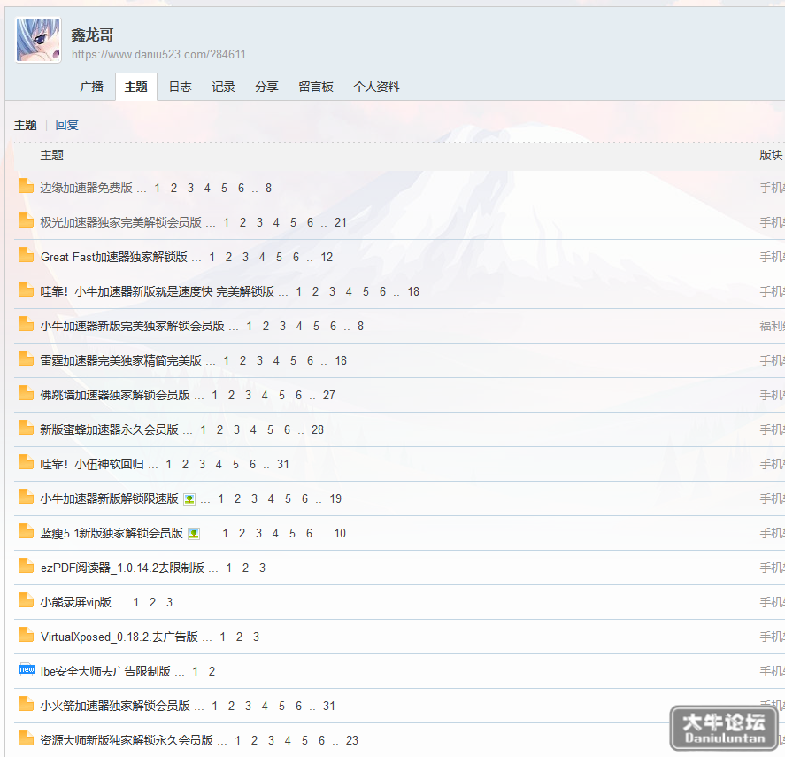Open thread 佛跳墙加速器独家解锁会员版
The height and width of the screenshot is (757, 785).
click(115, 395)
